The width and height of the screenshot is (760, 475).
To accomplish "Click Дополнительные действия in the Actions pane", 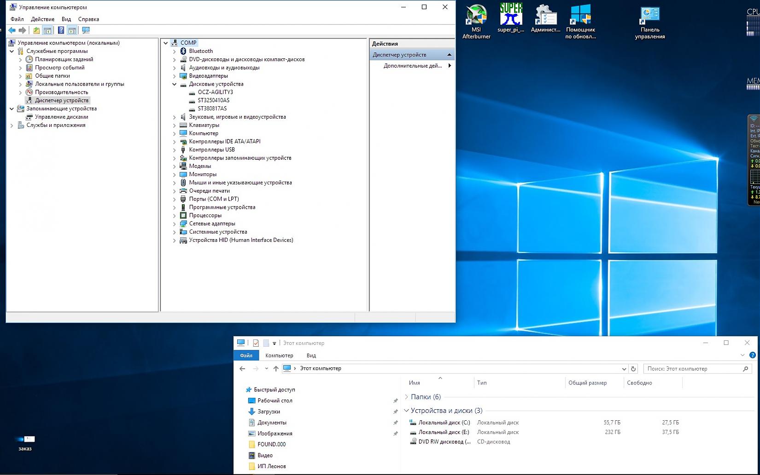I will pyautogui.click(x=412, y=66).
